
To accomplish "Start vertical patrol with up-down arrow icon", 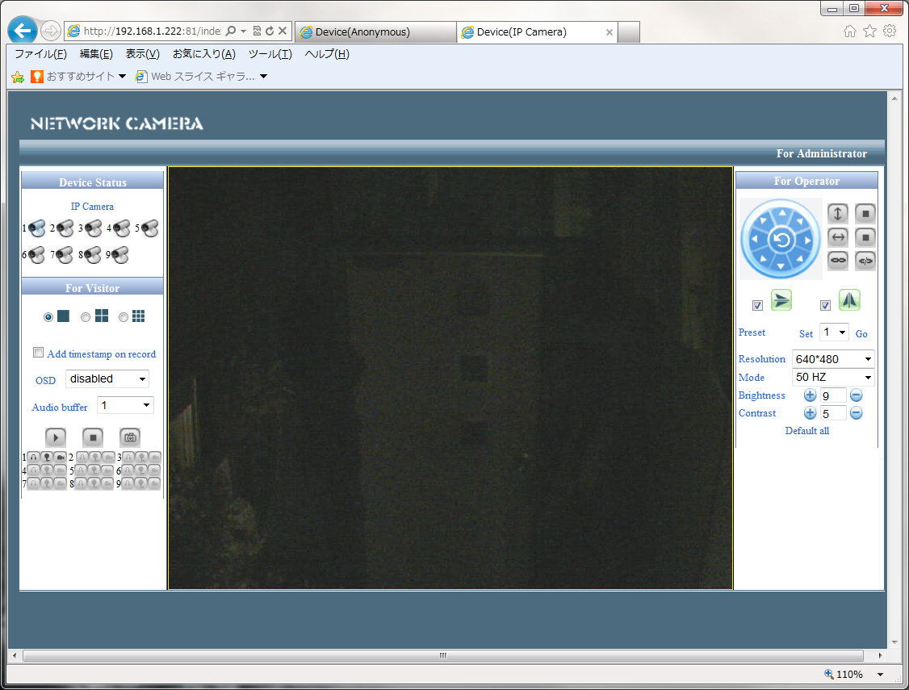I will click(838, 214).
